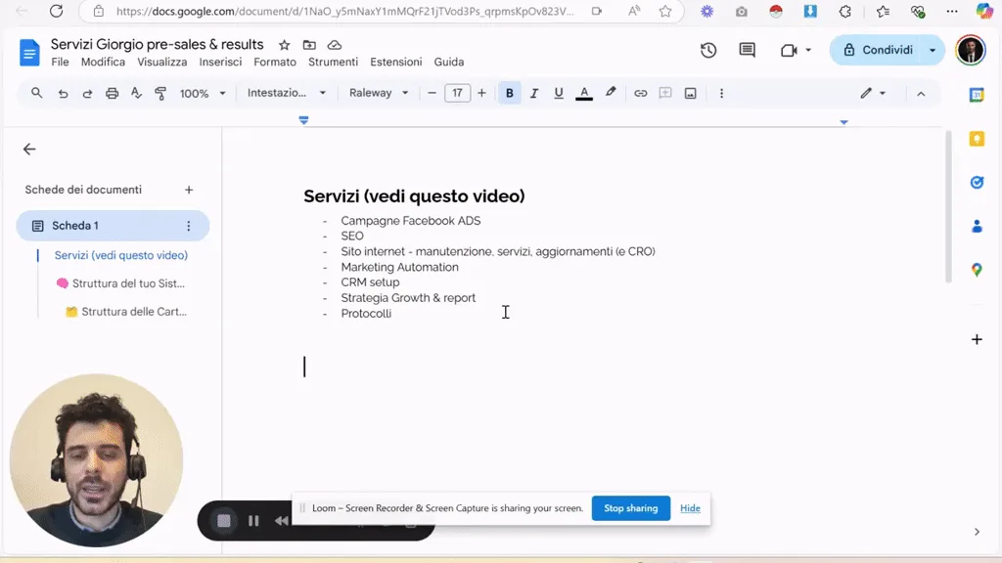1002x563 pixels.
Task: Expand the Condividi share options arrow
Action: coord(933,50)
